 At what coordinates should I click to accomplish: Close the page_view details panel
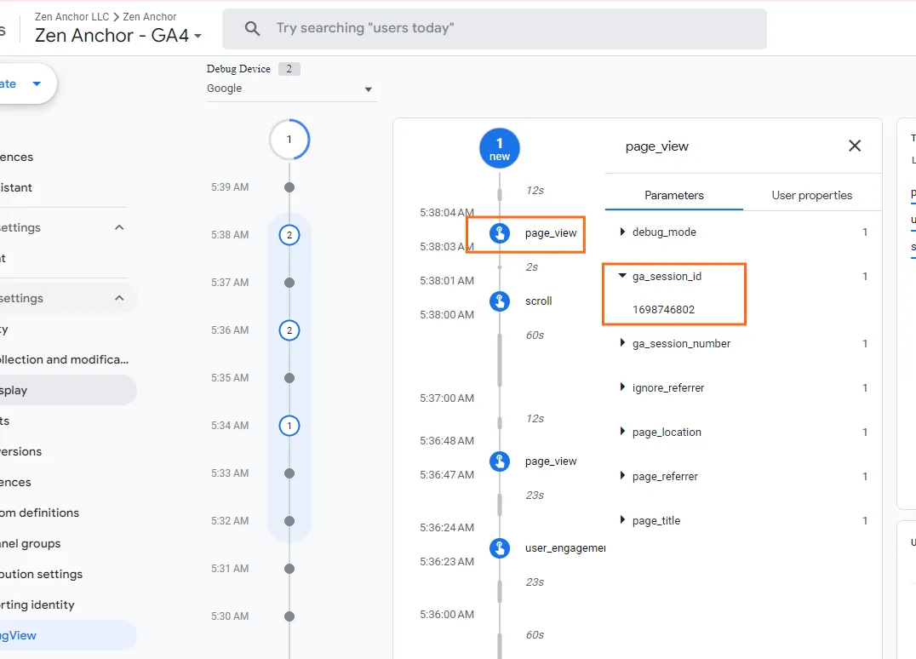855,146
